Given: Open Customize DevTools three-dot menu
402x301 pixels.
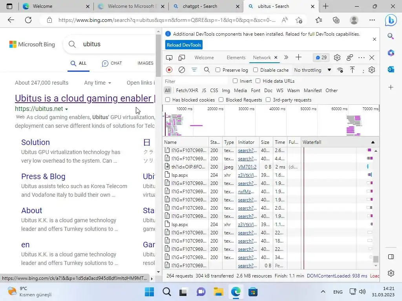Looking at the screenshot, I should pyautogui.click(x=361, y=58).
